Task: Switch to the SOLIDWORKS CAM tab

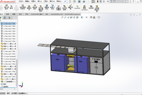Action: (x=57, y=14)
